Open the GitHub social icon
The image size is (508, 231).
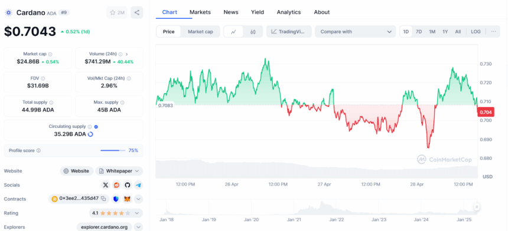[x=128, y=185]
